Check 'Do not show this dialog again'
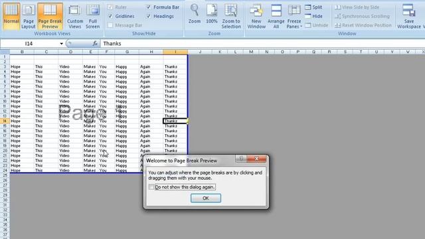The image size is (425, 239). click(151, 187)
